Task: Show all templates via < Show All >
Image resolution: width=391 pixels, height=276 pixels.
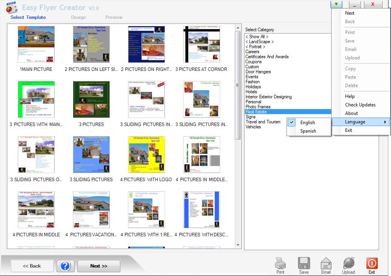Action: point(257,37)
